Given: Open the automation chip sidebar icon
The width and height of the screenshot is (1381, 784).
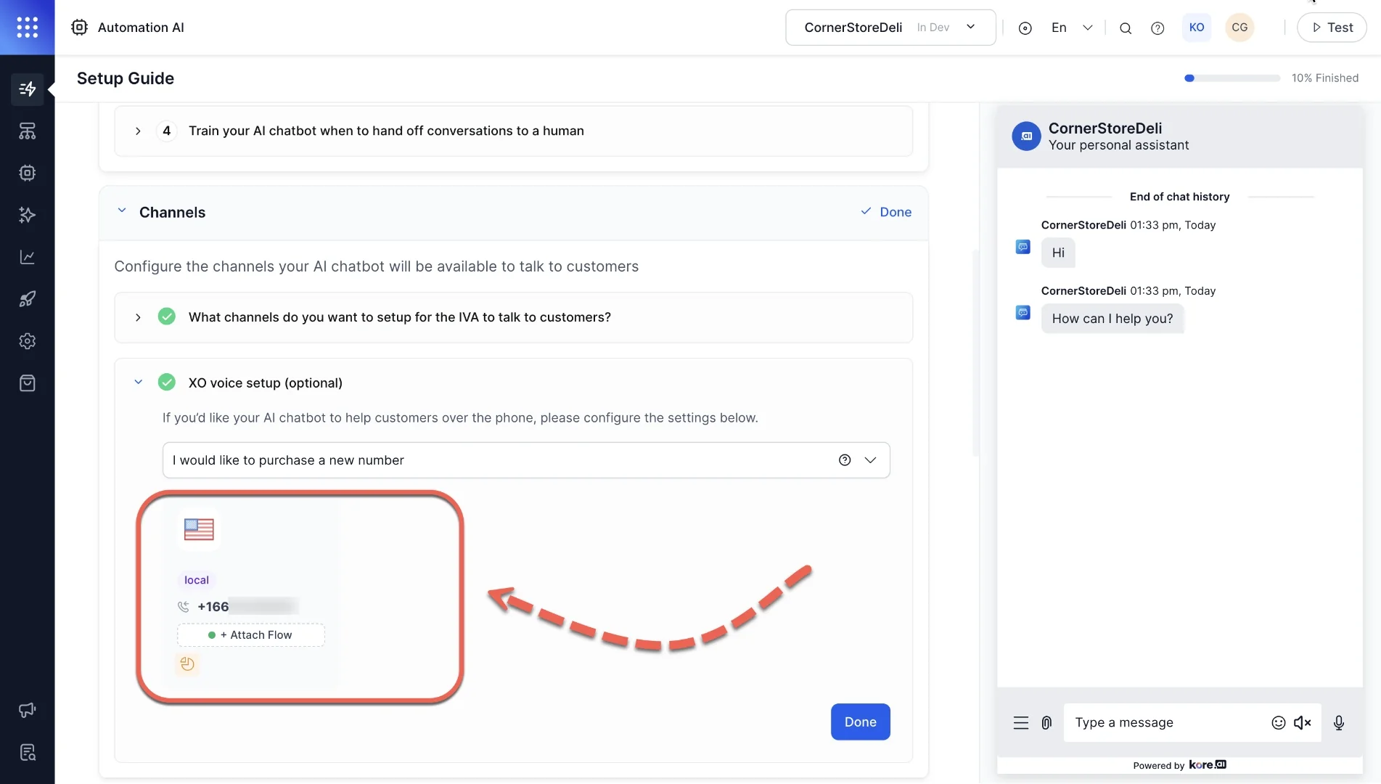Looking at the screenshot, I should click(28, 173).
